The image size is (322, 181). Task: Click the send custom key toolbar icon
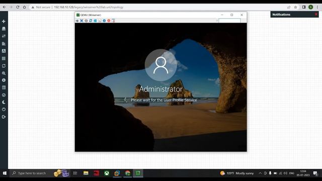point(100,21)
